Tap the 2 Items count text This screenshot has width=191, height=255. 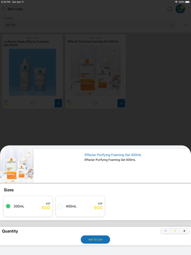tap(8, 18)
